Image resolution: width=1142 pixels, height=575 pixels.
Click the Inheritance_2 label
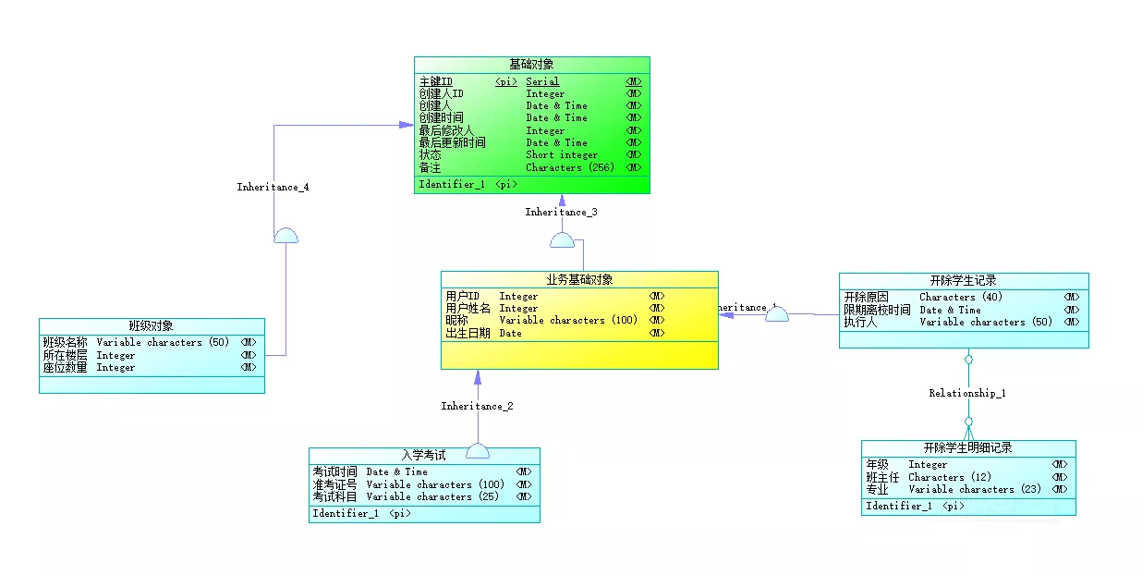click(477, 406)
